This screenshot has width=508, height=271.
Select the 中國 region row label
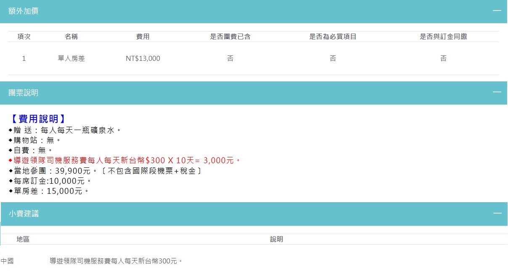(7, 261)
